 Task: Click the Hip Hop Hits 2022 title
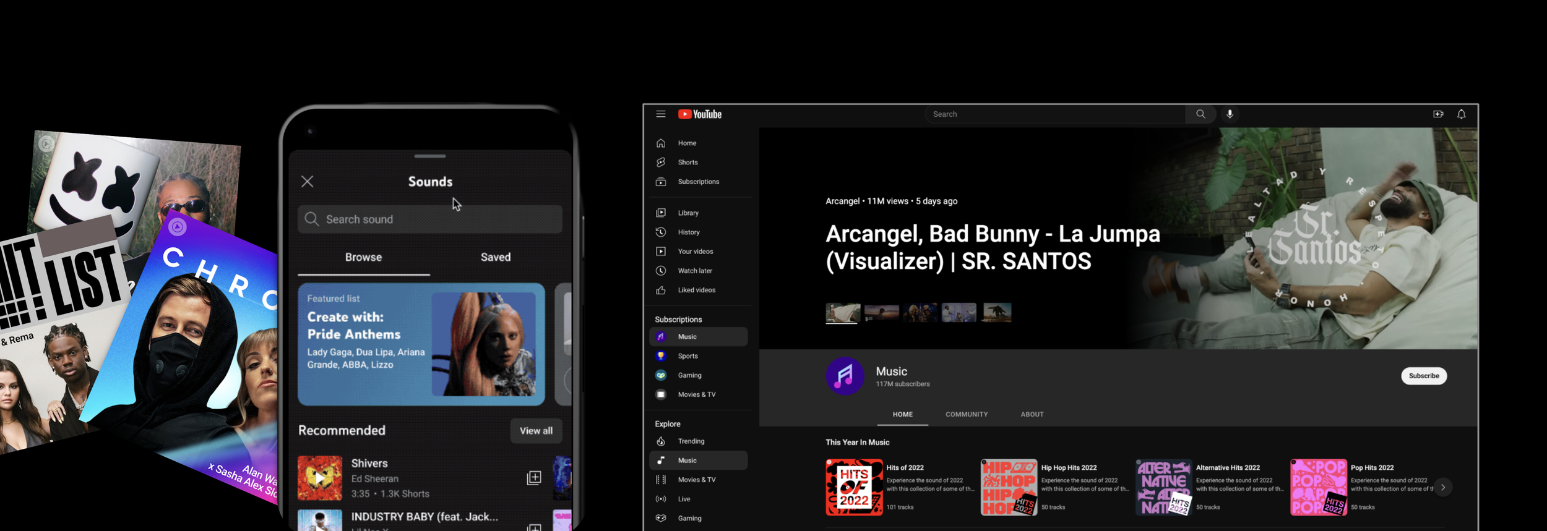1069,468
